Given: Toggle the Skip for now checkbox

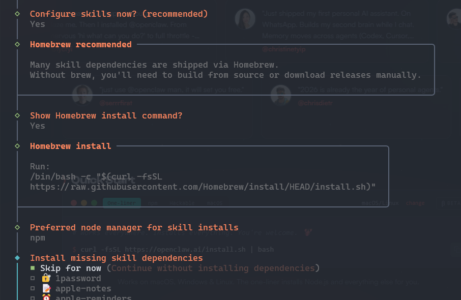Looking at the screenshot, I should 33,268.
